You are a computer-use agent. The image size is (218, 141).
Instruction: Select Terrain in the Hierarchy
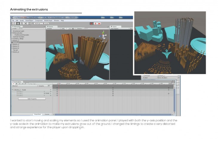click(16, 50)
